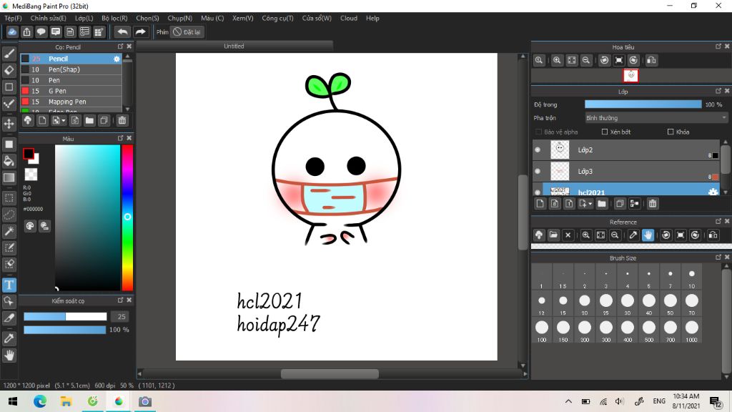Open the Lớp(L) menu
The image size is (732, 412).
[84, 18]
